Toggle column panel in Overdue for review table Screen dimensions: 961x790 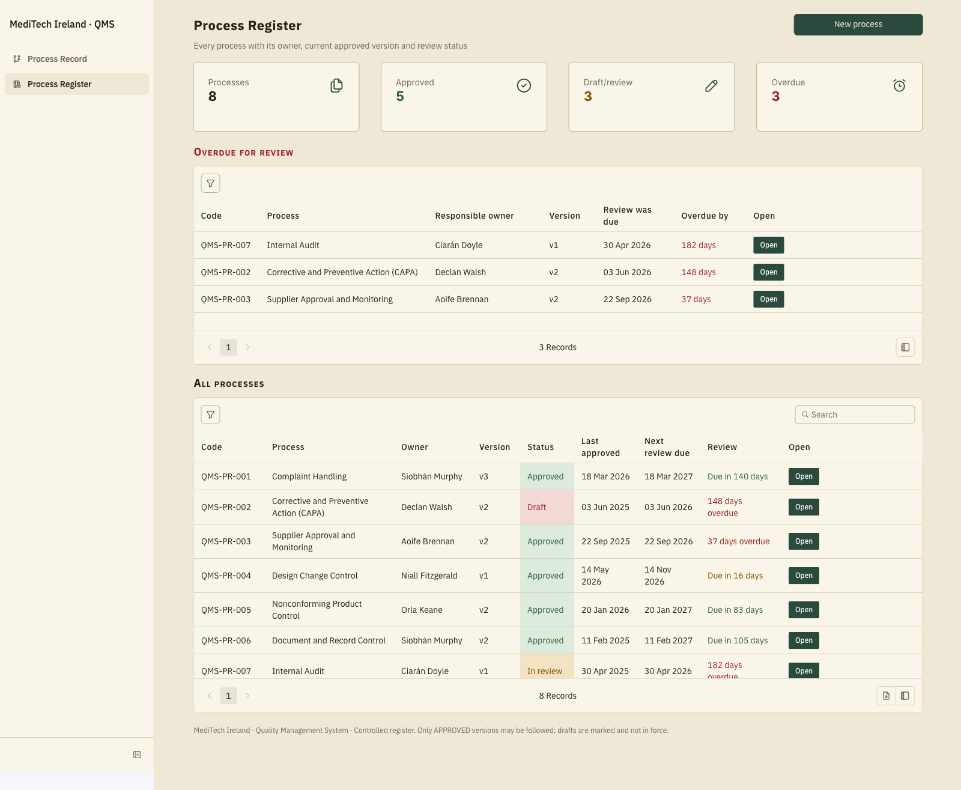[905, 347]
